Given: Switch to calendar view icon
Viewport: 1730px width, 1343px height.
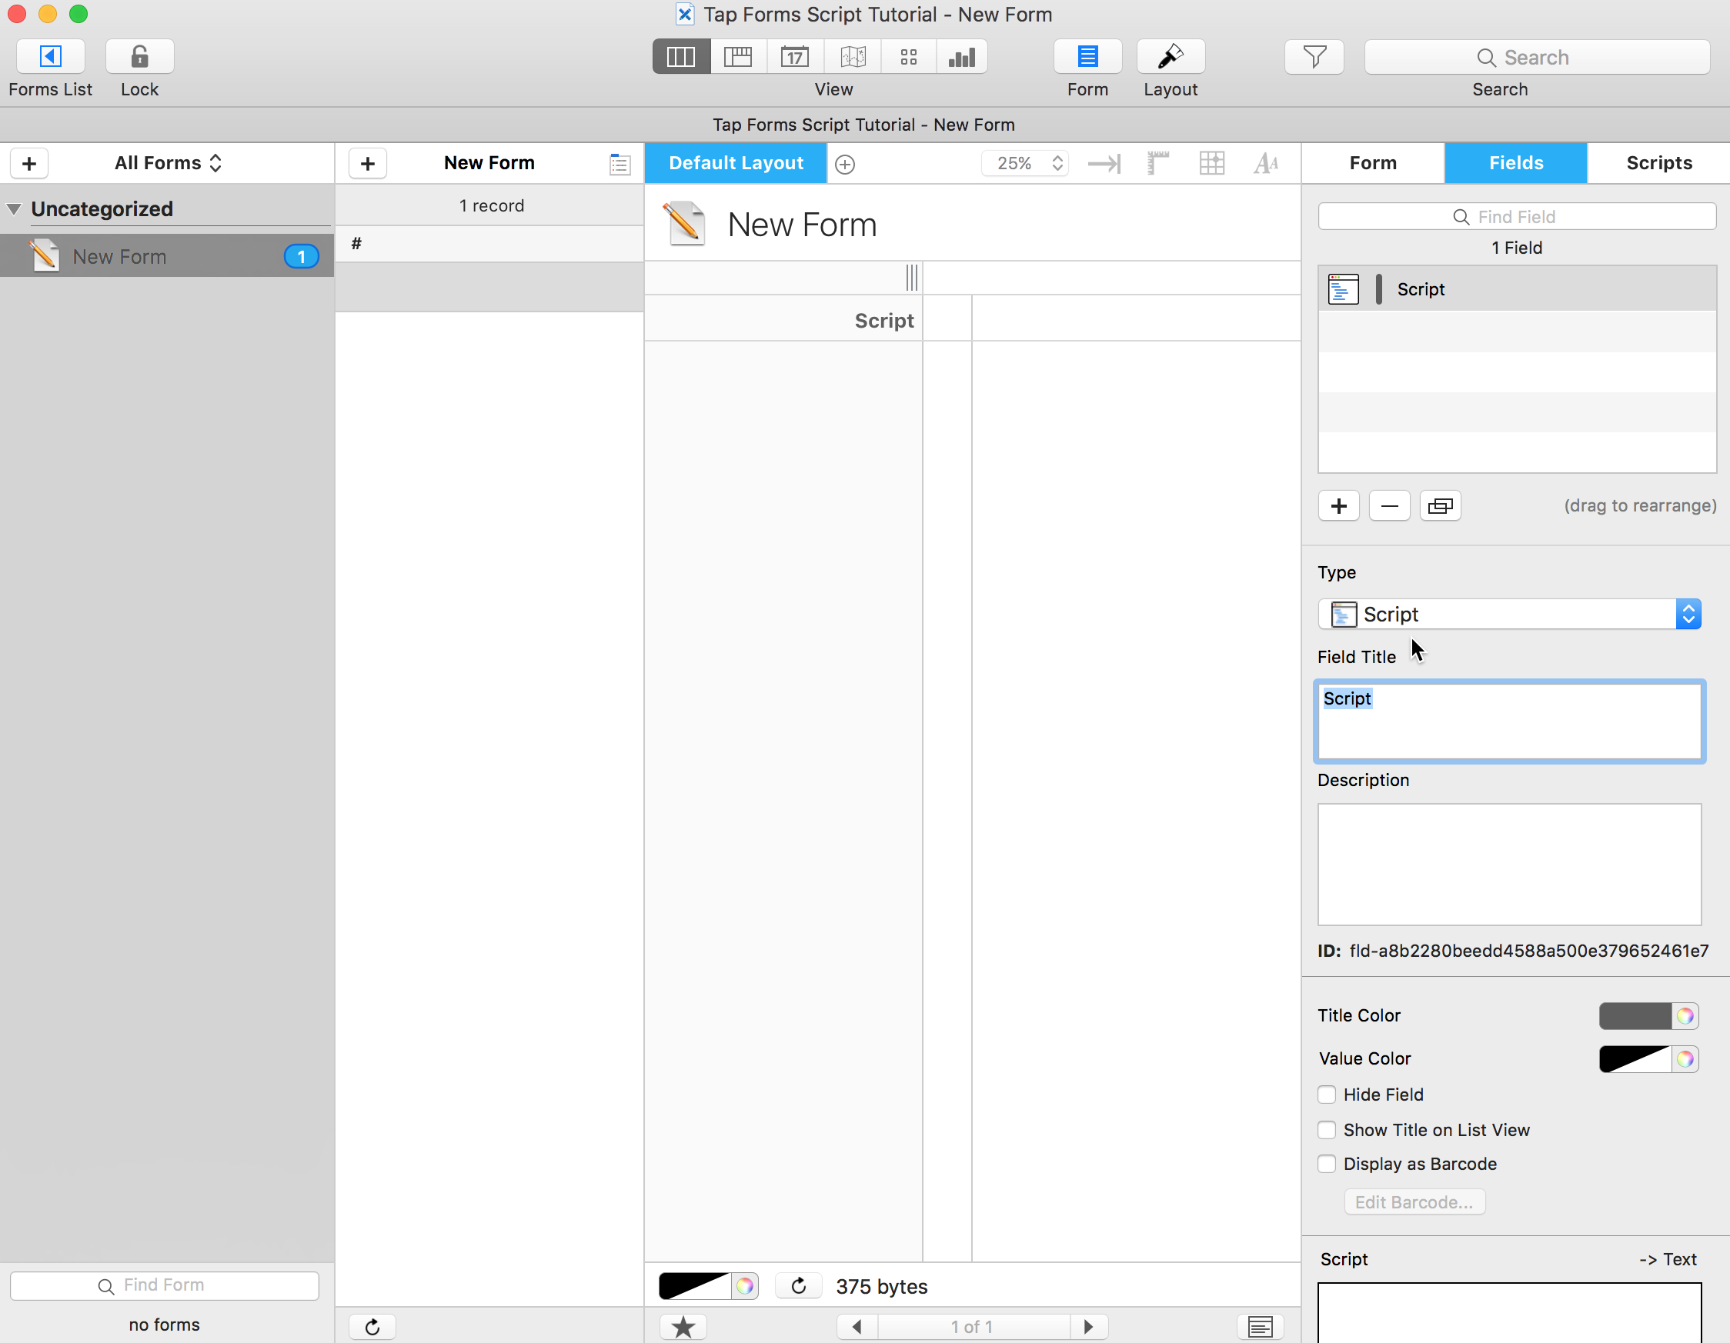Looking at the screenshot, I should tap(794, 56).
